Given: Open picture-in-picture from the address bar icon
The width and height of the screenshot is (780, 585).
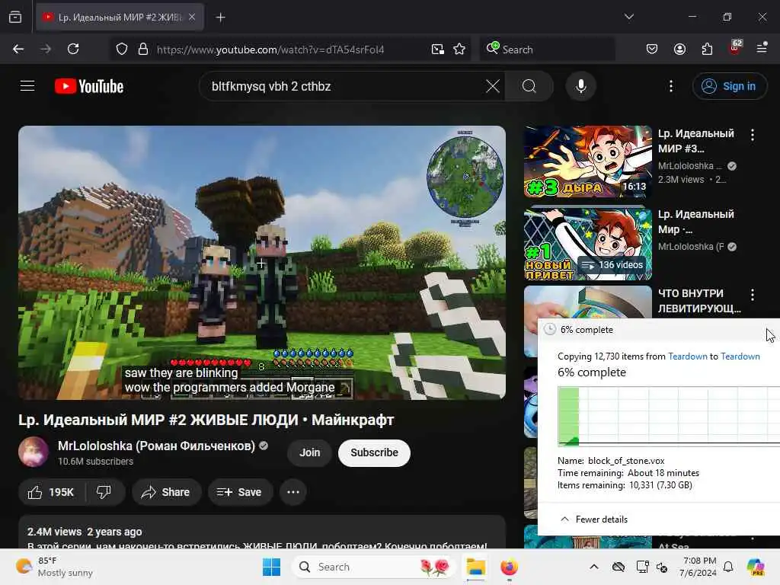Looking at the screenshot, I should [438, 50].
